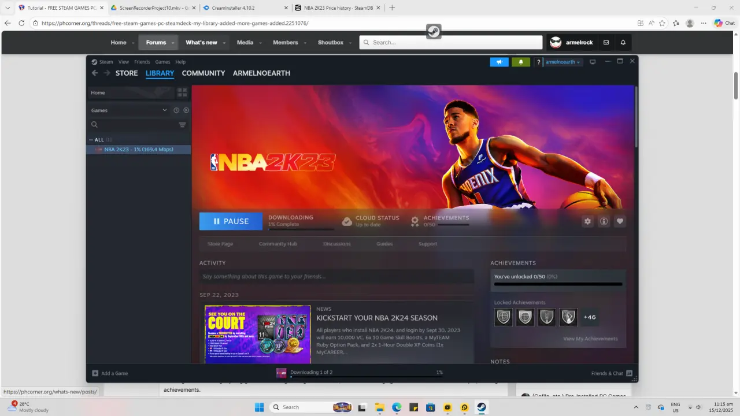Open phcorner inbox envelope icon
Image resolution: width=740 pixels, height=416 pixels.
pos(606,42)
